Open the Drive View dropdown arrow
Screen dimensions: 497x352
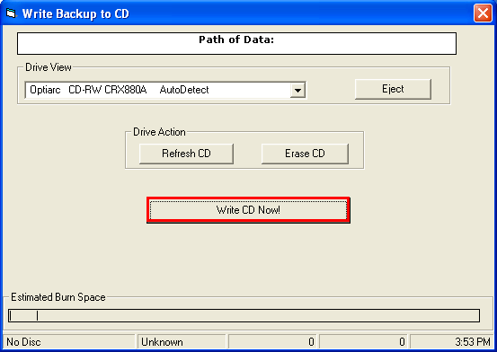pyautogui.click(x=297, y=91)
